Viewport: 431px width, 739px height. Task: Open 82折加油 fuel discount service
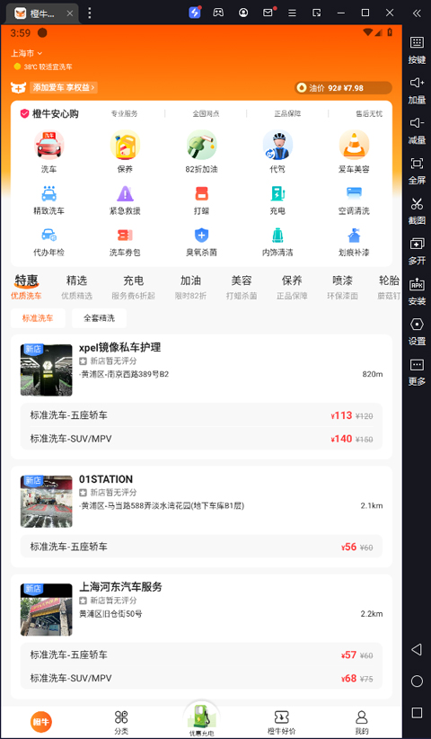tap(201, 152)
